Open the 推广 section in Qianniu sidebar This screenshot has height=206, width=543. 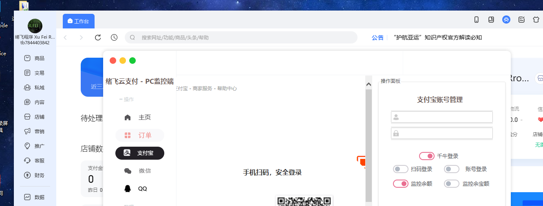pyautogui.click(x=35, y=146)
